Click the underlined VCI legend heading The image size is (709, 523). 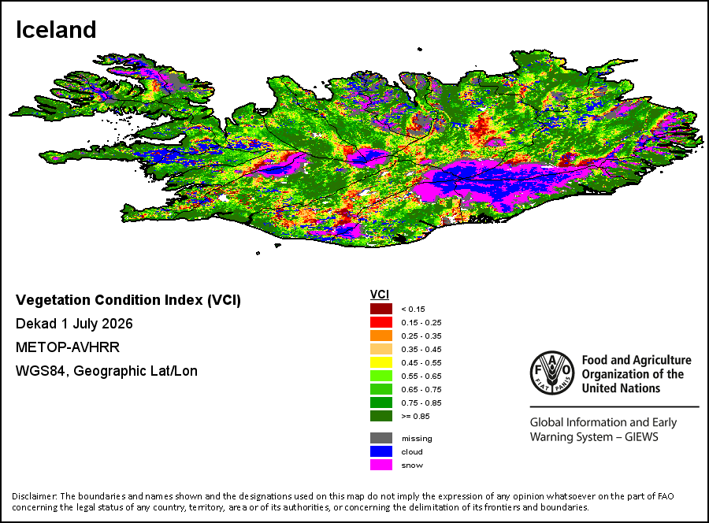(x=380, y=295)
